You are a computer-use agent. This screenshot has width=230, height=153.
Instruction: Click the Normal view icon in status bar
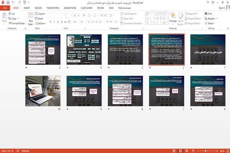[x=174, y=151]
